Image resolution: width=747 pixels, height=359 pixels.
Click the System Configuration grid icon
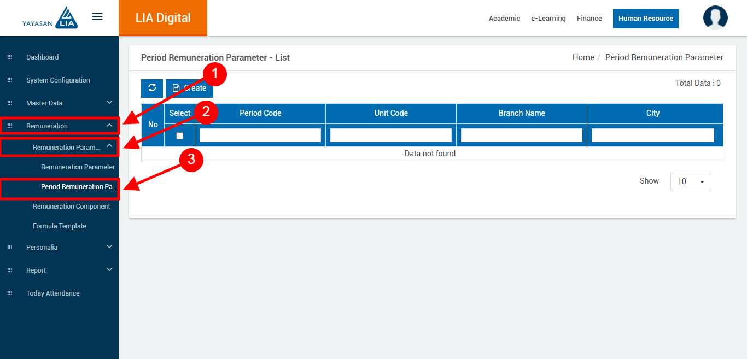[x=9, y=80]
